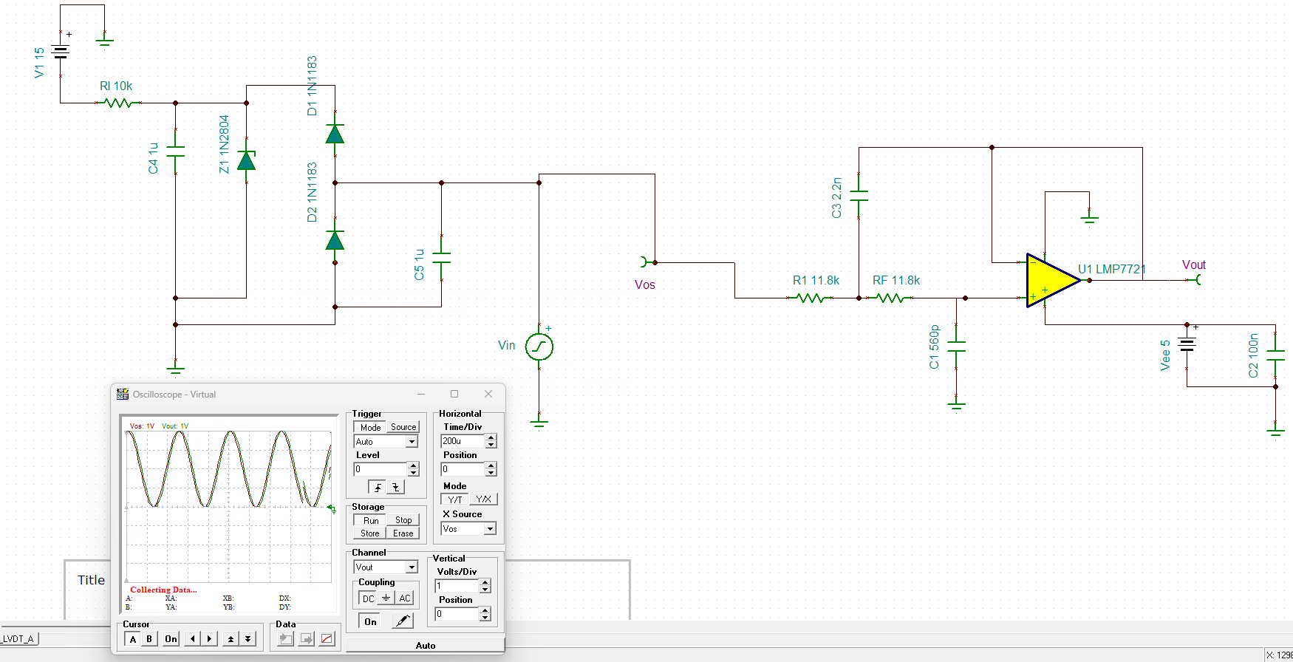1293x662 pixels.
Task: Choose ground coupling symbol in Coupling group
Action: [x=386, y=598]
